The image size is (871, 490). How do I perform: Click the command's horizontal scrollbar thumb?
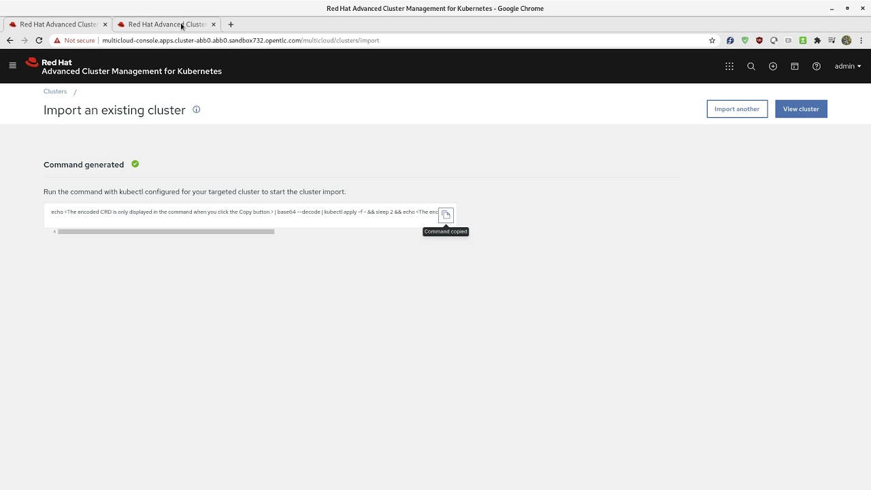point(166,231)
